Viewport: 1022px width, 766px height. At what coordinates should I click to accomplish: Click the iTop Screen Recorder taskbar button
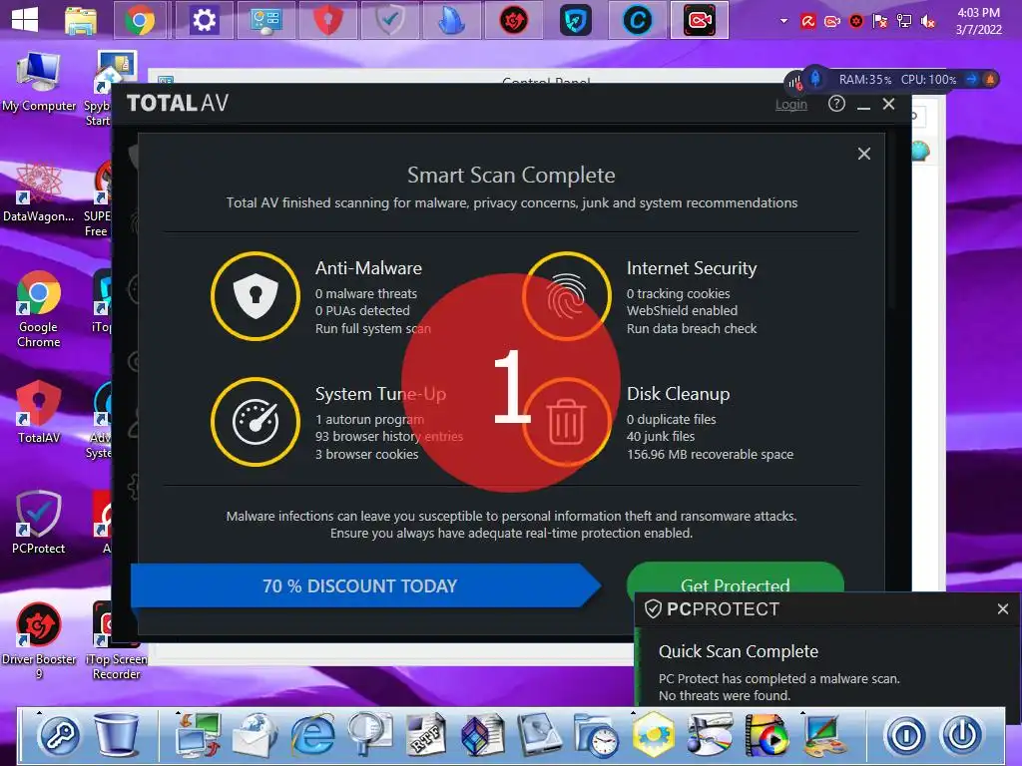700,20
